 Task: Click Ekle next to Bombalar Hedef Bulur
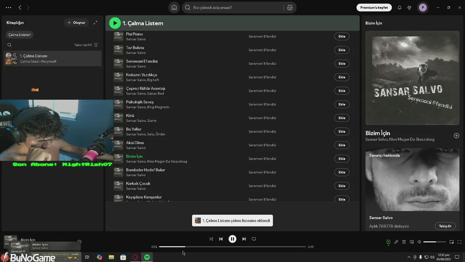click(x=342, y=172)
